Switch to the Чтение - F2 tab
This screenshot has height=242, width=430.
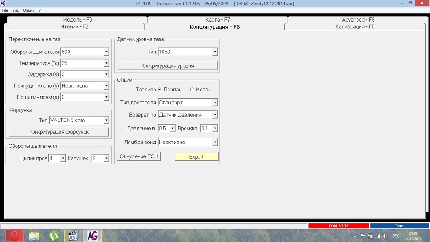click(x=74, y=26)
